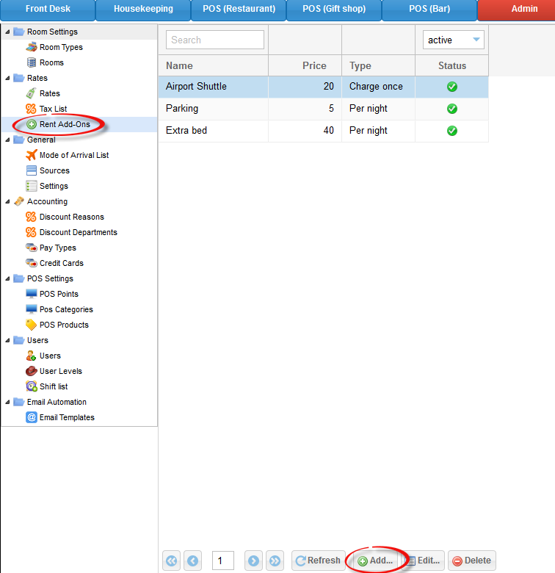Toggle the Extra bed status checkmark
555x573 pixels.
pos(452,131)
